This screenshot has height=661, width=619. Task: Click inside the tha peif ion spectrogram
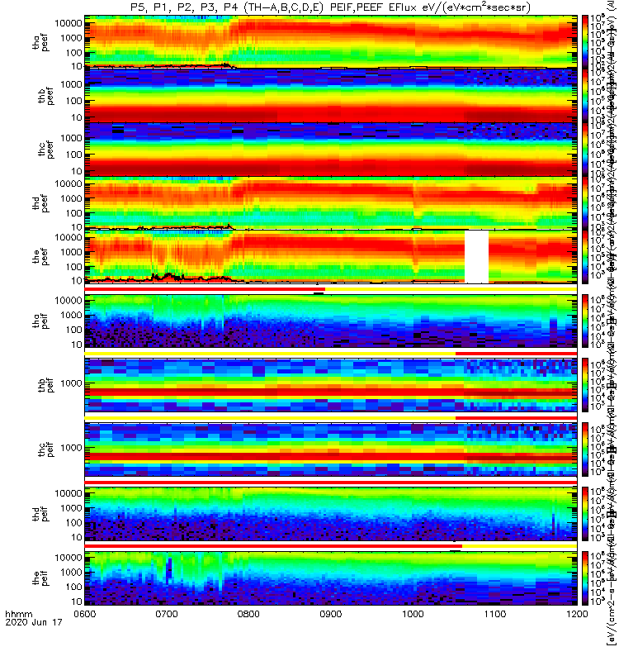tap(331, 321)
